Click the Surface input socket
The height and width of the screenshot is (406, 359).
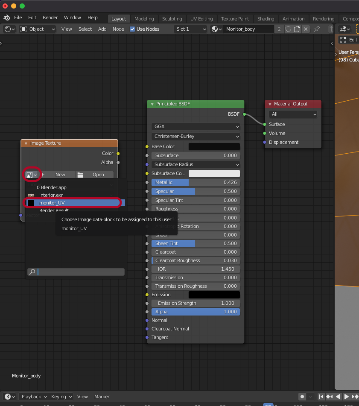265,125
